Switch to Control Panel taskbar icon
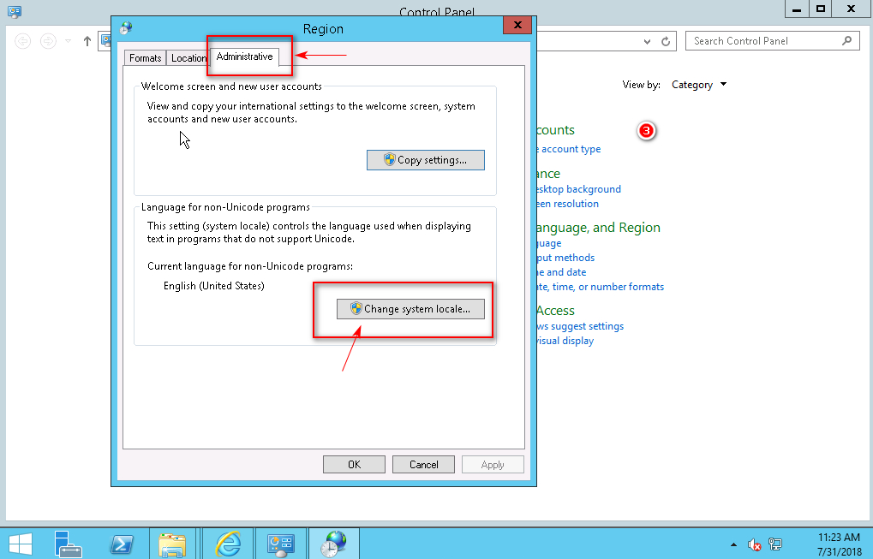Viewport: 873px width, 559px height. point(280,544)
